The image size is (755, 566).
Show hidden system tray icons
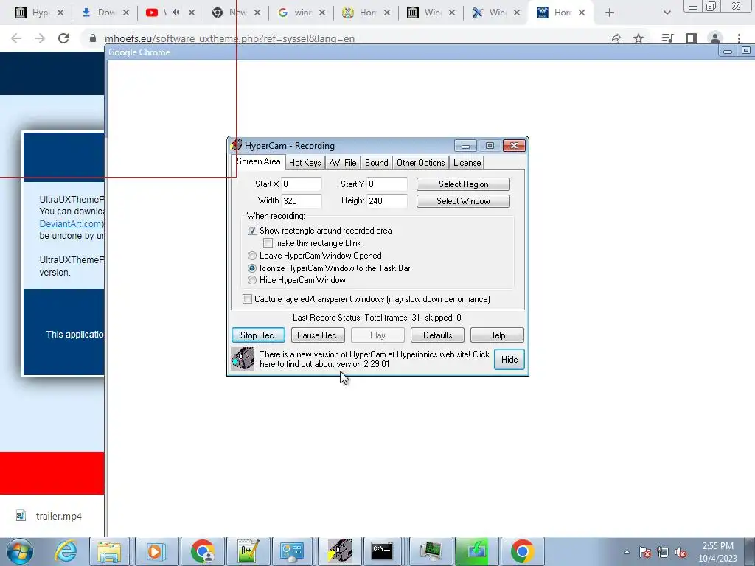627,553
